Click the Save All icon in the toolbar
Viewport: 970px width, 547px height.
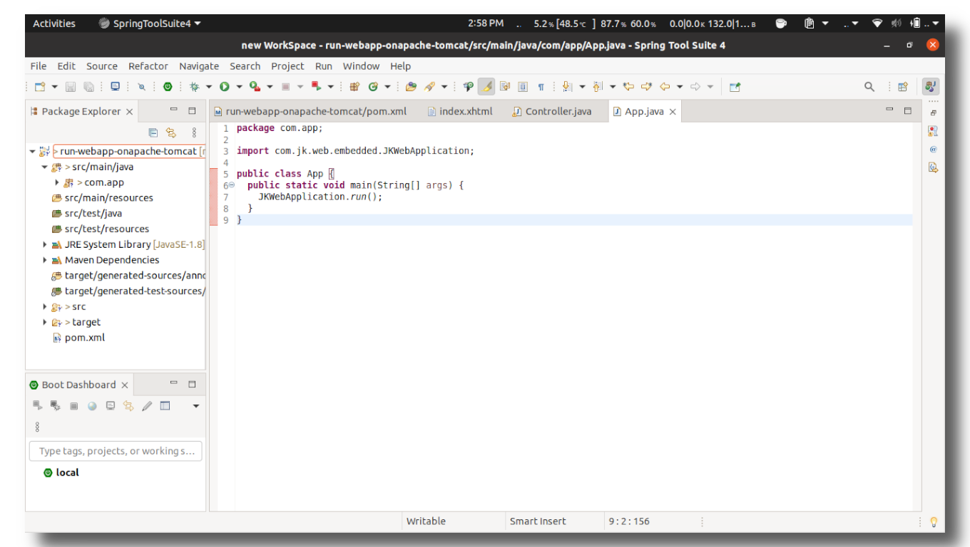pyautogui.click(x=89, y=87)
